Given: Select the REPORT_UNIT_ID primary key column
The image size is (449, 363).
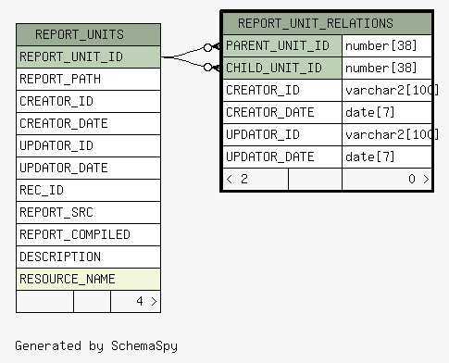Looking at the screenshot, I should 88,56.
